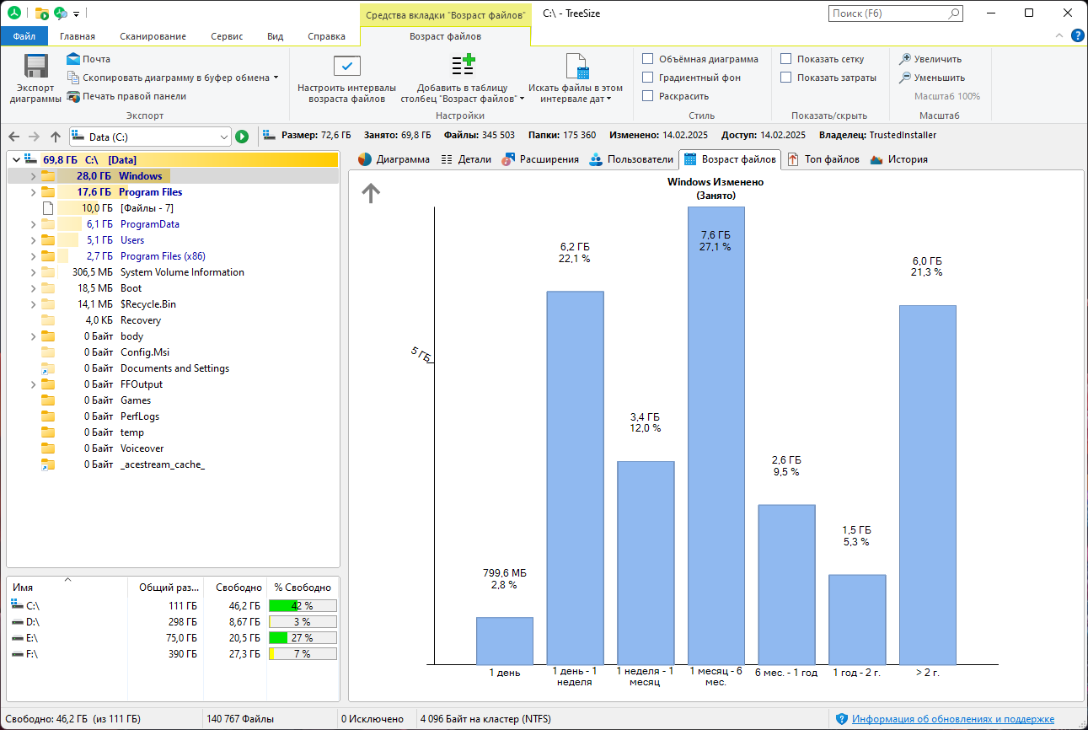Screen dimensions: 1088x730
Task: Click the Уменьшить magnifier icon
Action: tap(905, 78)
